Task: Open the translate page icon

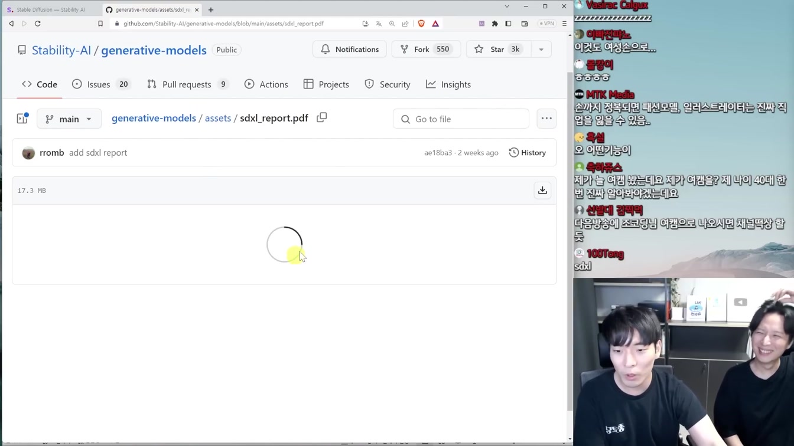Action: [x=379, y=24]
